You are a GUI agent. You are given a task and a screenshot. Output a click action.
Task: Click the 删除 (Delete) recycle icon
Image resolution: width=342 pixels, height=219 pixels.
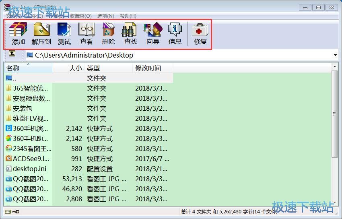[108, 33]
